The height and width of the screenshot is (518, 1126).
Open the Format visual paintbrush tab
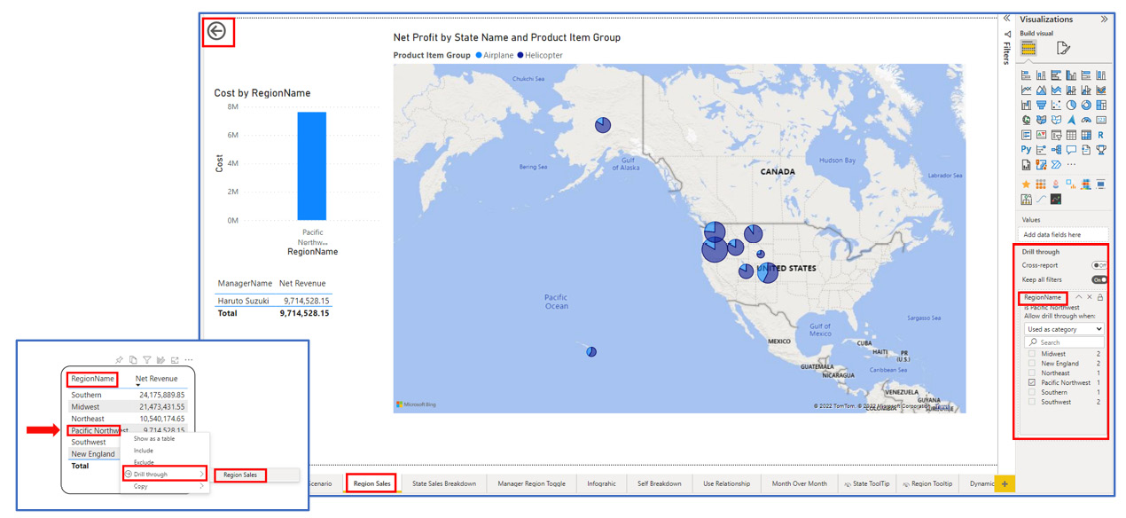pos(1063,48)
